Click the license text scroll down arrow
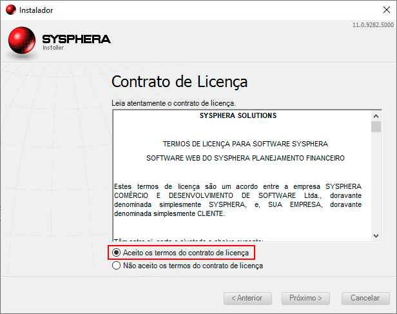 click(376, 236)
